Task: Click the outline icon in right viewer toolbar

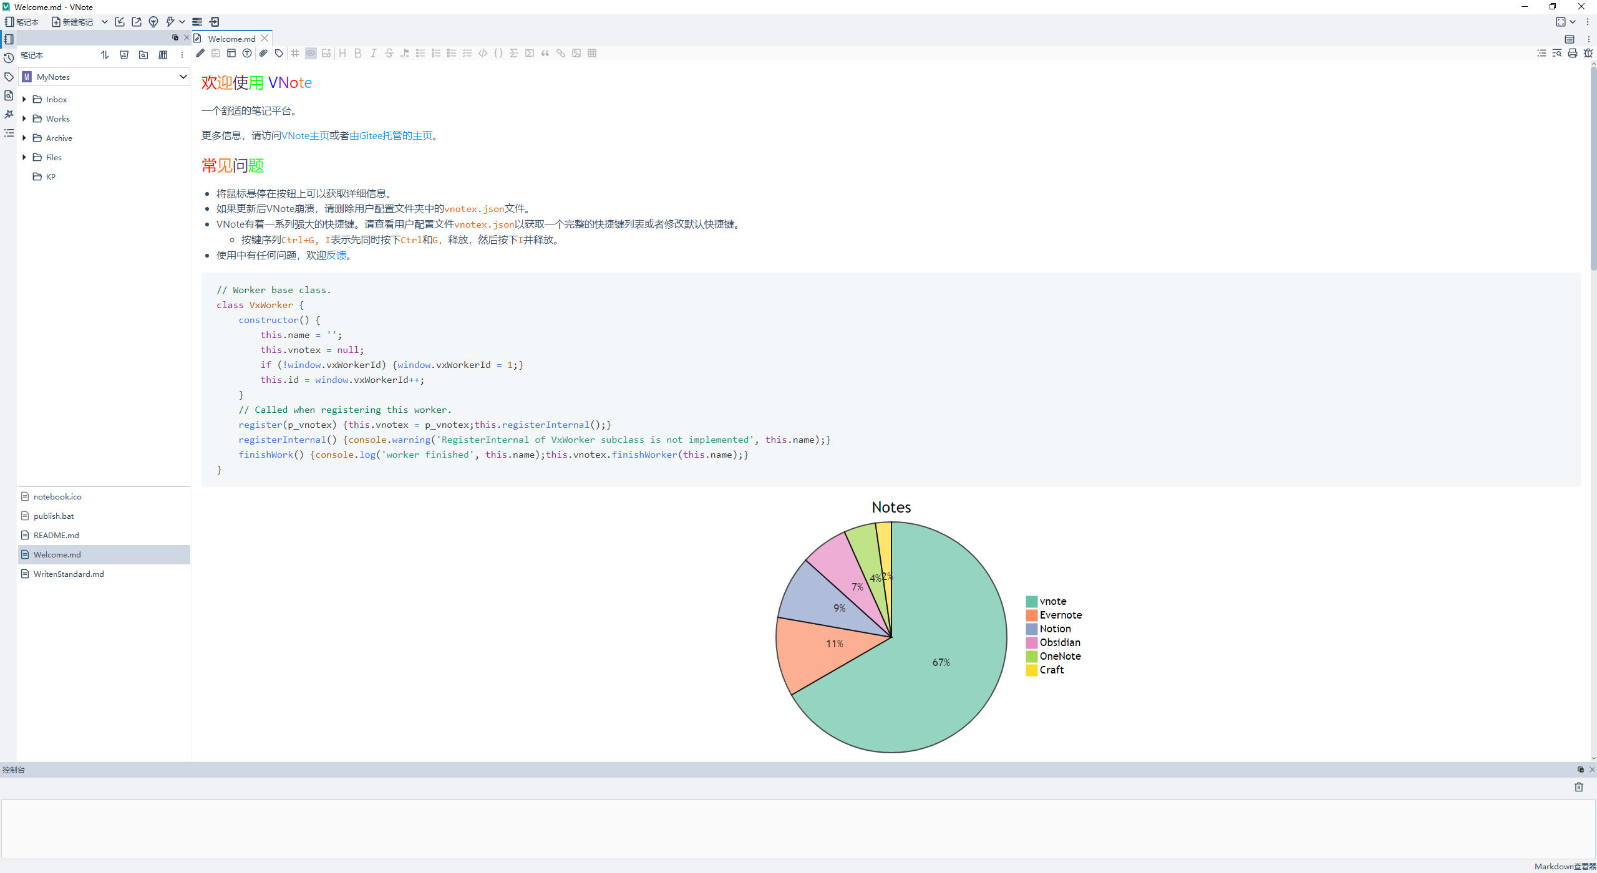Action: point(1541,53)
